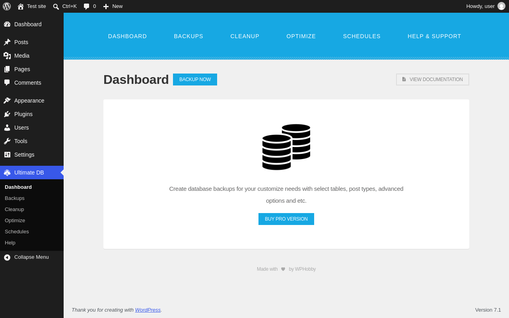
Task: Open the Appearance menu label
Action: pos(29,101)
